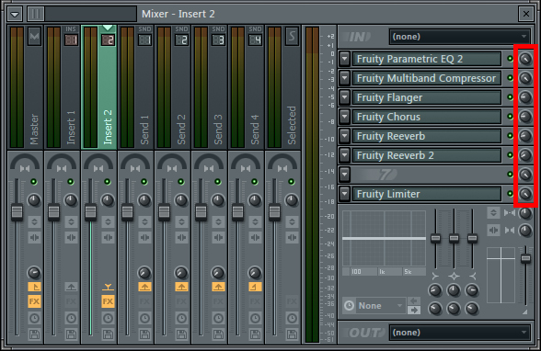Image resolution: width=541 pixels, height=351 pixels.
Task: Toggle Insert 2 track FX enable button
Action: pos(108,301)
